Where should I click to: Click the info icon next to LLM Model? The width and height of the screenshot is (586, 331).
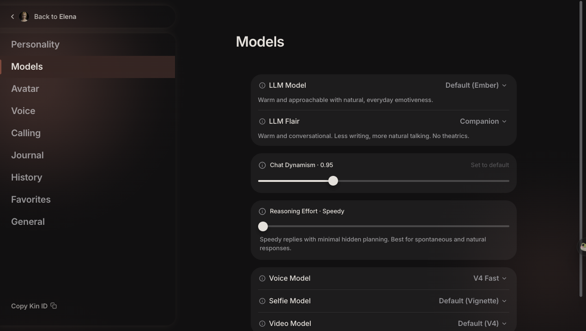[262, 85]
